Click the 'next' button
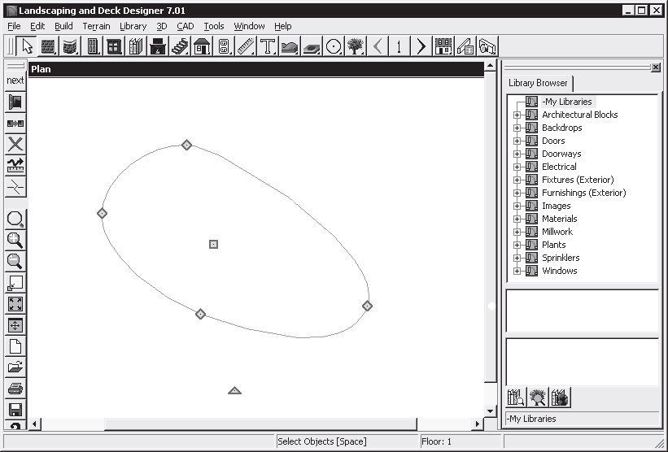Screen dimensions: 668x452 tap(15, 80)
